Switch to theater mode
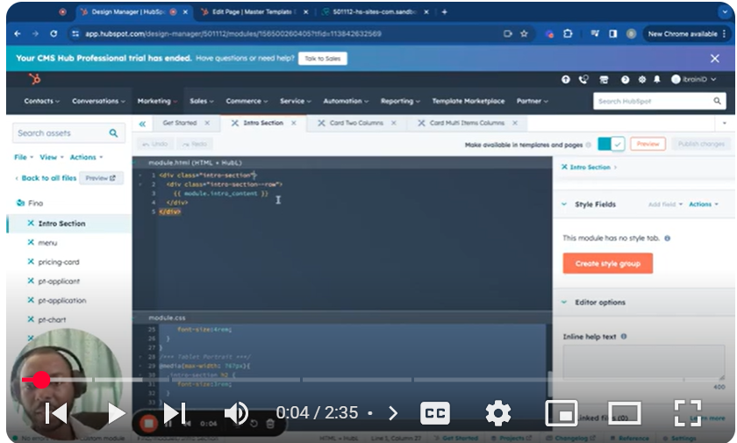Viewport: 737px width, 443px height. click(x=625, y=413)
